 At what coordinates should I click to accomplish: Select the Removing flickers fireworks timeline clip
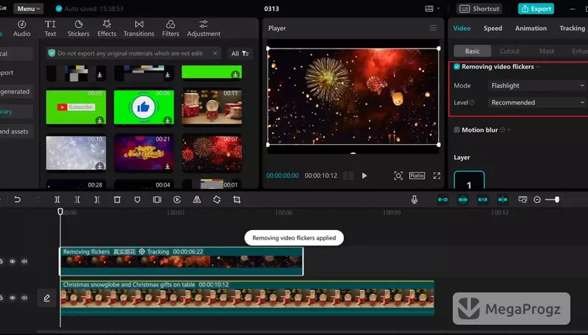pos(182,262)
